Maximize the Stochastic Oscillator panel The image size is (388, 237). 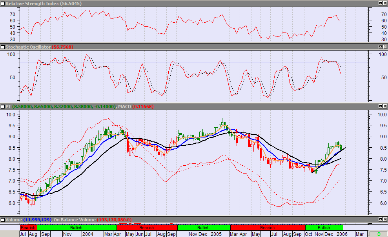click(x=380, y=47)
